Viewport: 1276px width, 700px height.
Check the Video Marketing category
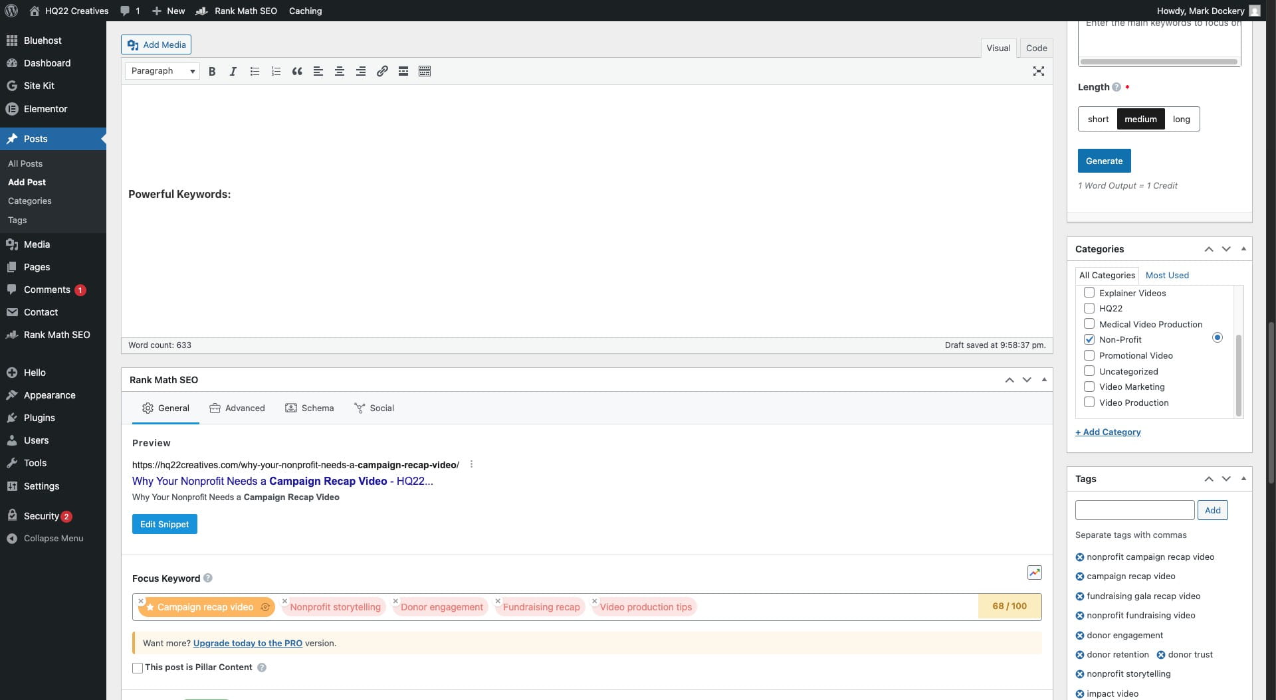(1089, 387)
